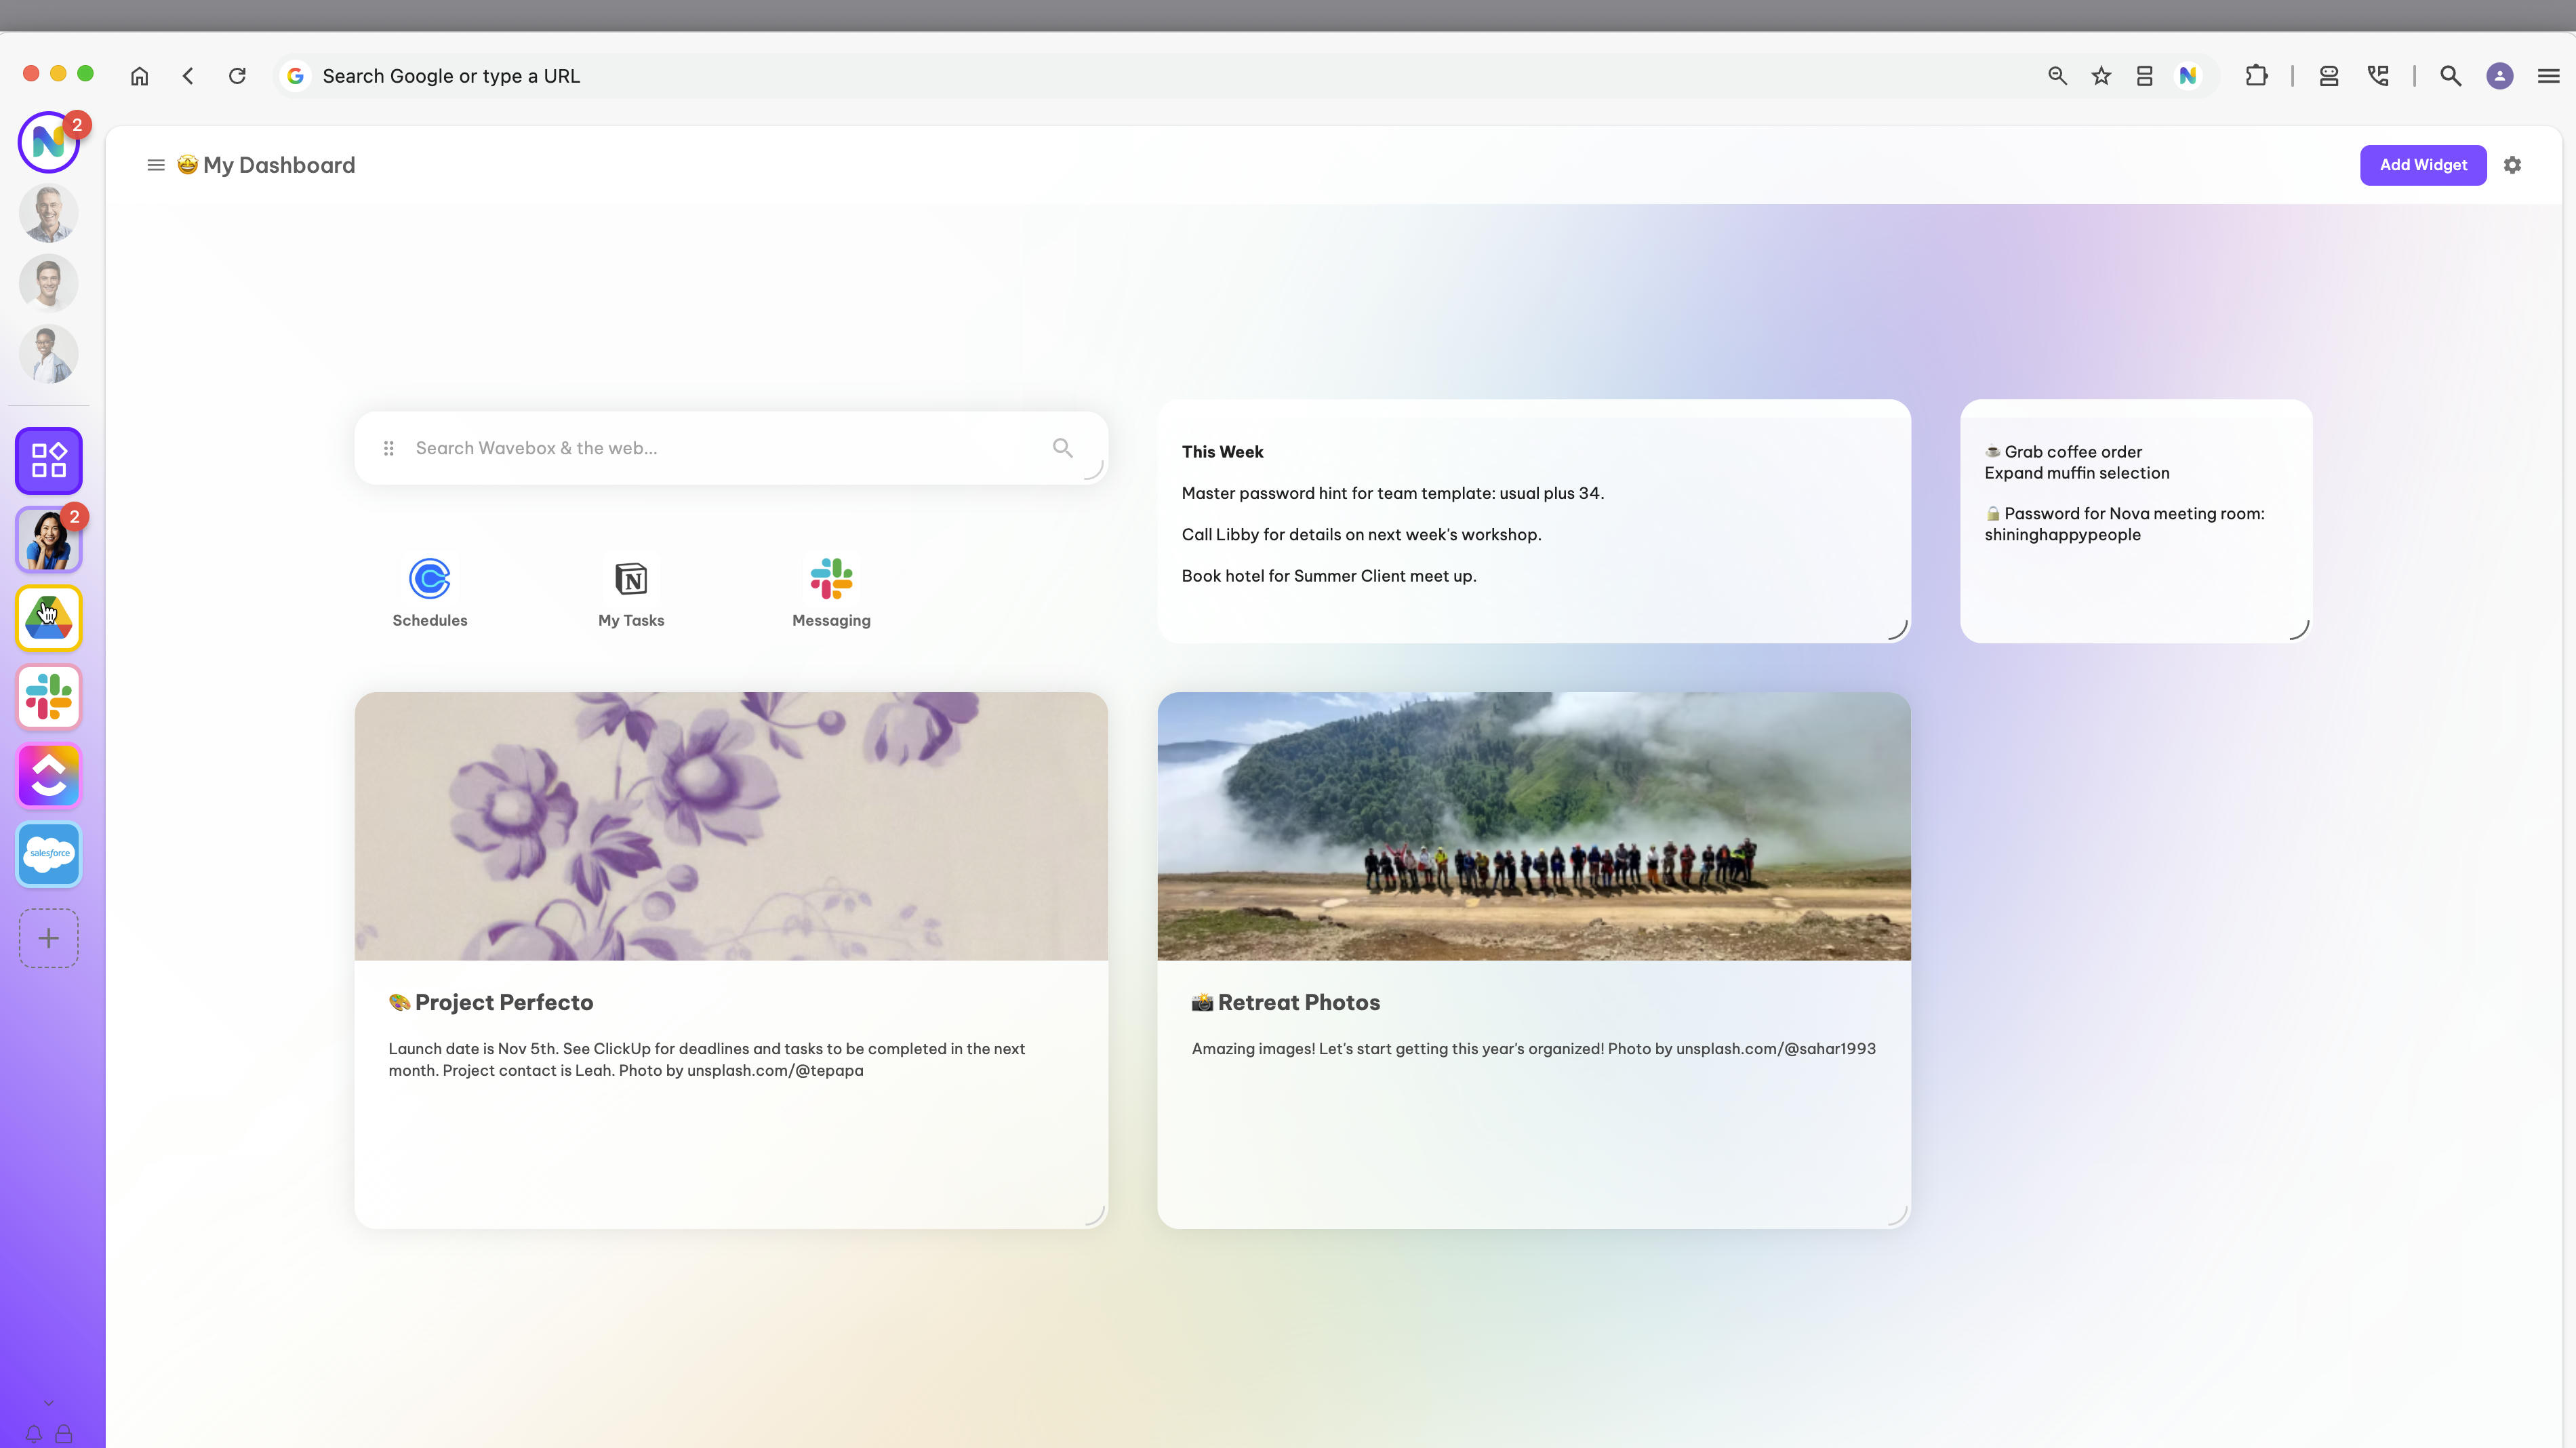Open the dashboard grid app in sidebar
Screen dimensions: 2576x1448
49,461
